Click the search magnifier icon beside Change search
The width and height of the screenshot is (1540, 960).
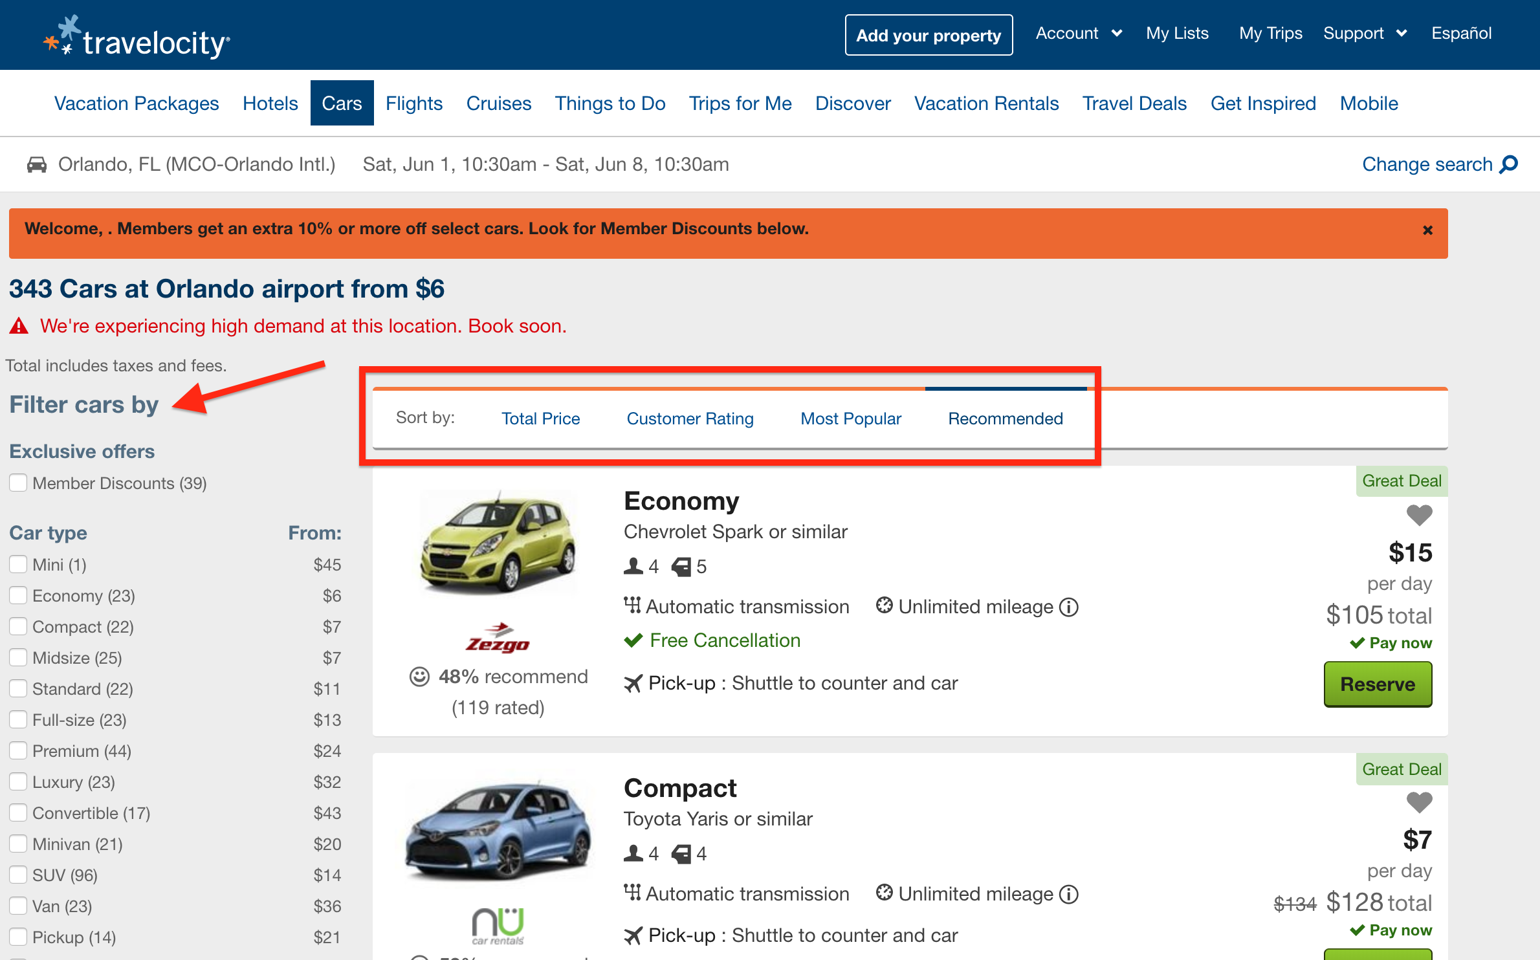pyautogui.click(x=1509, y=164)
